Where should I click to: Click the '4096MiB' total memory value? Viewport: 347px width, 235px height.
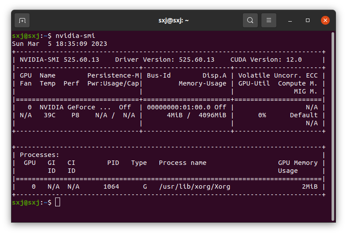tap(212, 116)
